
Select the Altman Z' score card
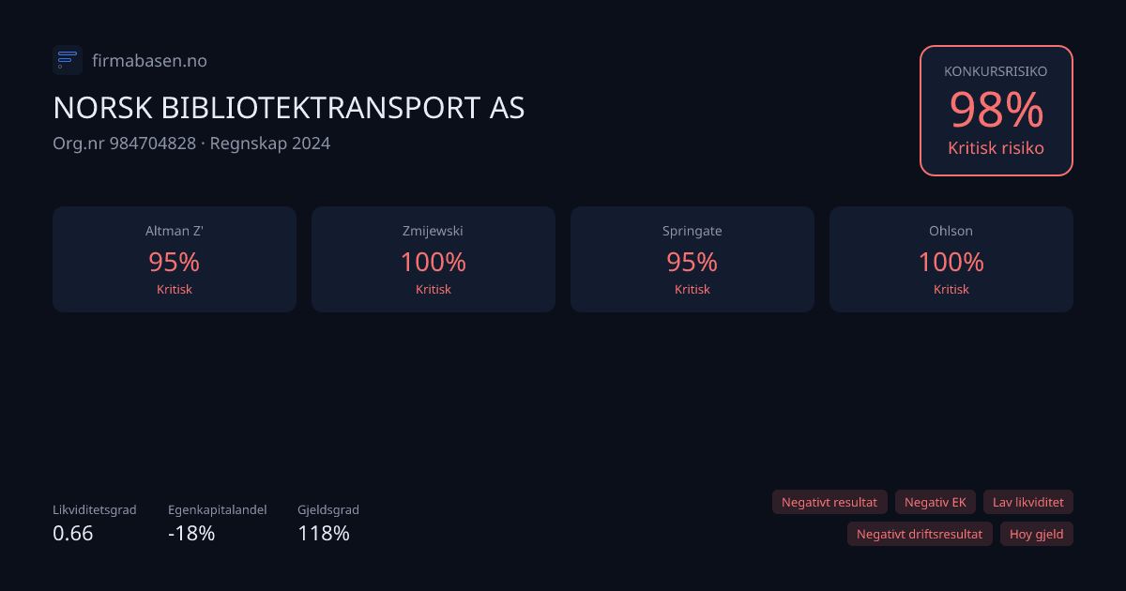click(174, 259)
